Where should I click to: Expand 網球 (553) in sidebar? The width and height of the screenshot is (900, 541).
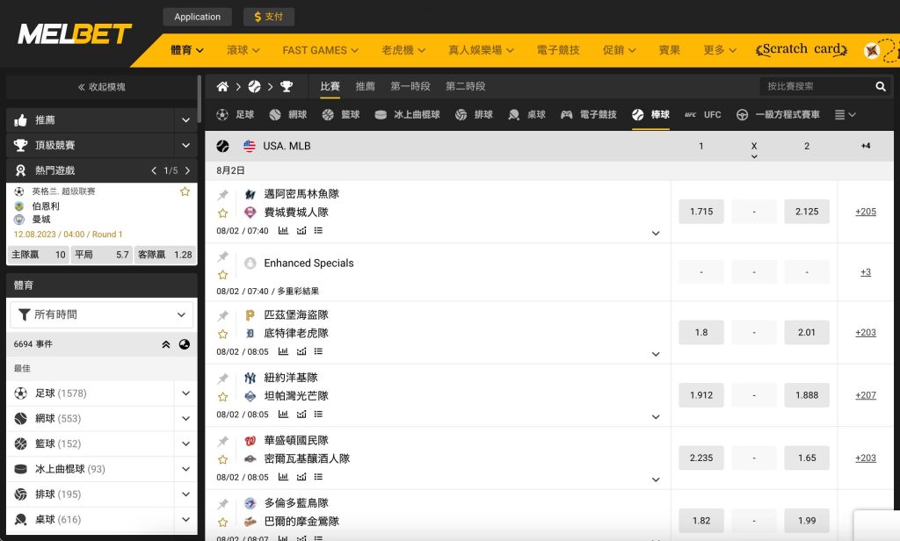pyautogui.click(x=186, y=419)
